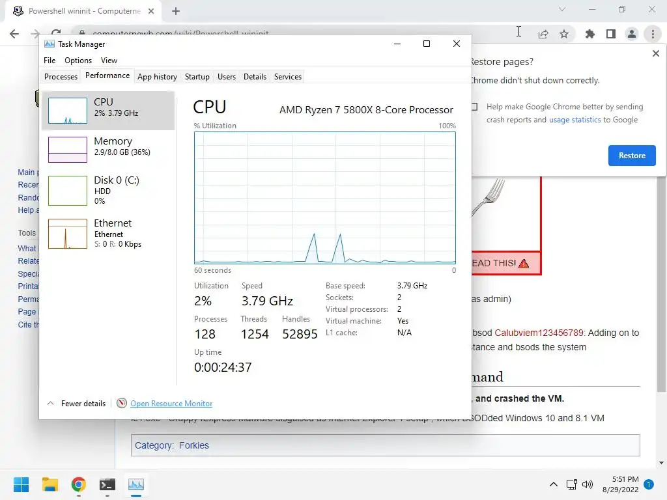Screen dimensions: 667x500
Task: Open File Explorer from the taskbar
Action: click(50, 484)
